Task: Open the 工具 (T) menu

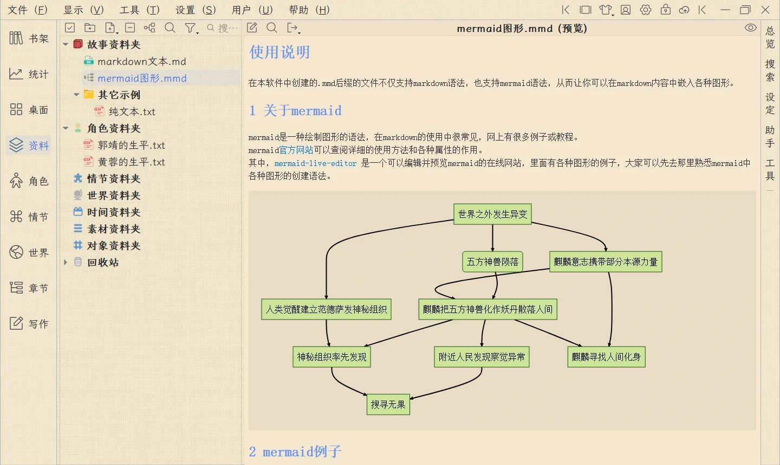Action: (139, 10)
